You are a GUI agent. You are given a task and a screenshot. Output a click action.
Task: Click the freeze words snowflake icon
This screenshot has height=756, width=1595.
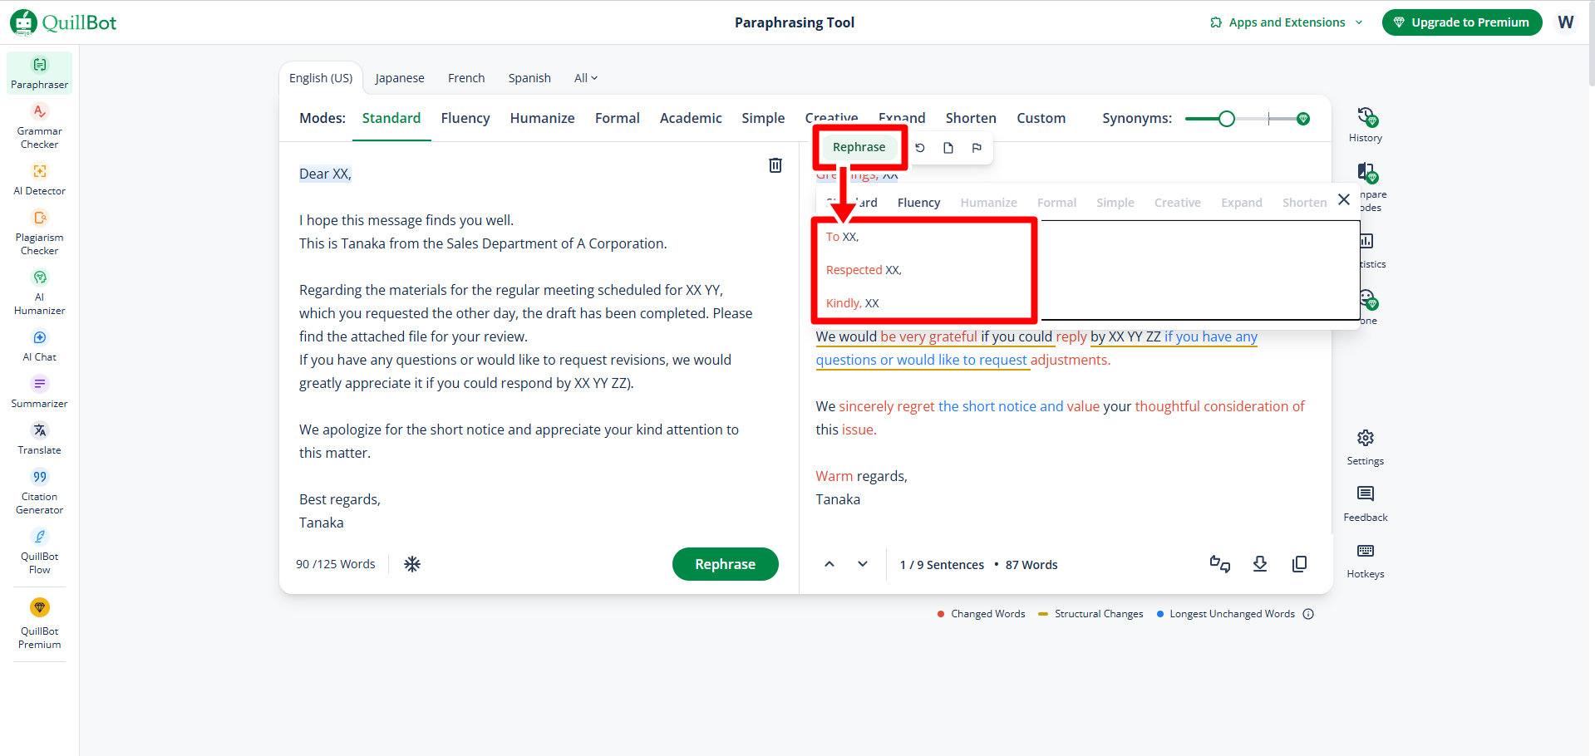coord(412,564)
